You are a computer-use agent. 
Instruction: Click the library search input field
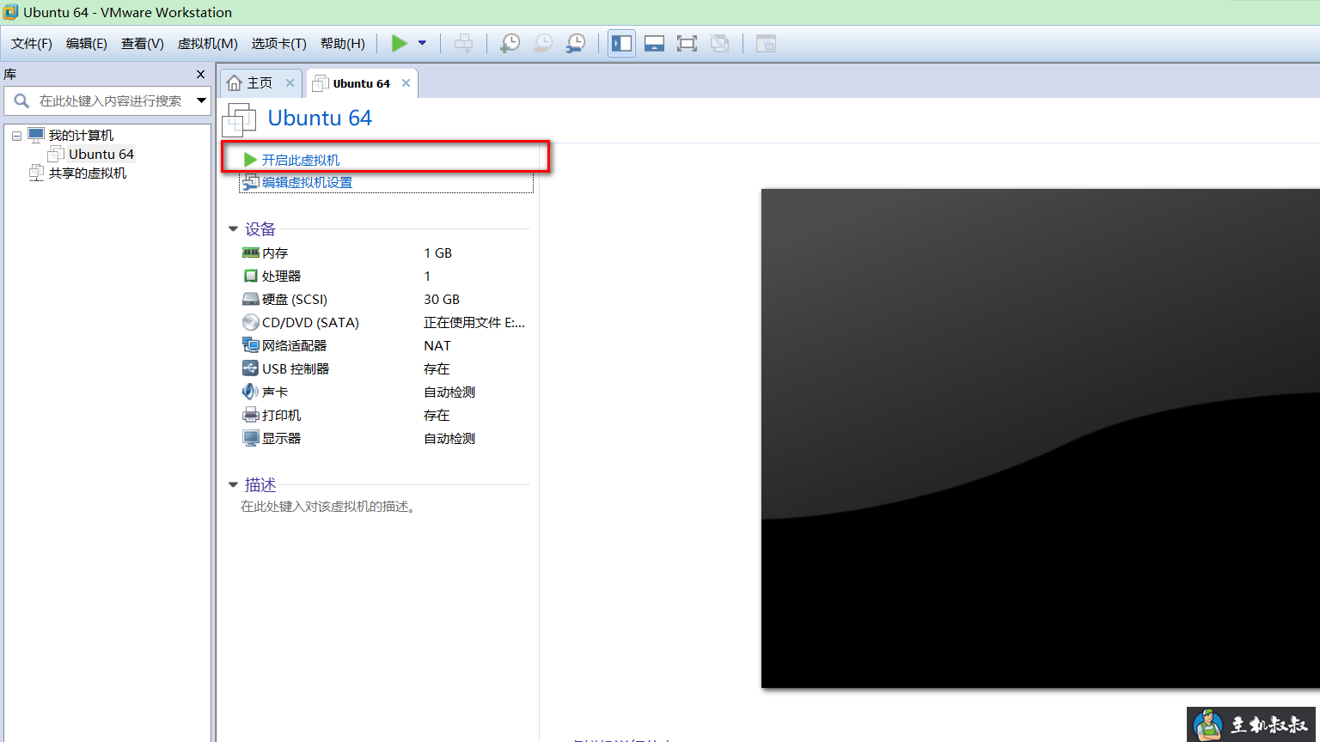pos(107,100)
